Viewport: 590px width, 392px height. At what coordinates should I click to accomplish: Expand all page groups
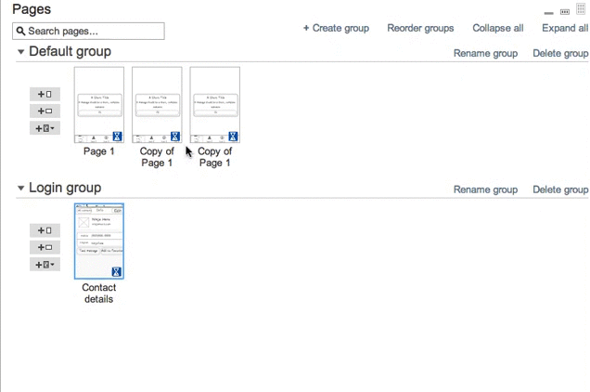[x=565, y=28]
